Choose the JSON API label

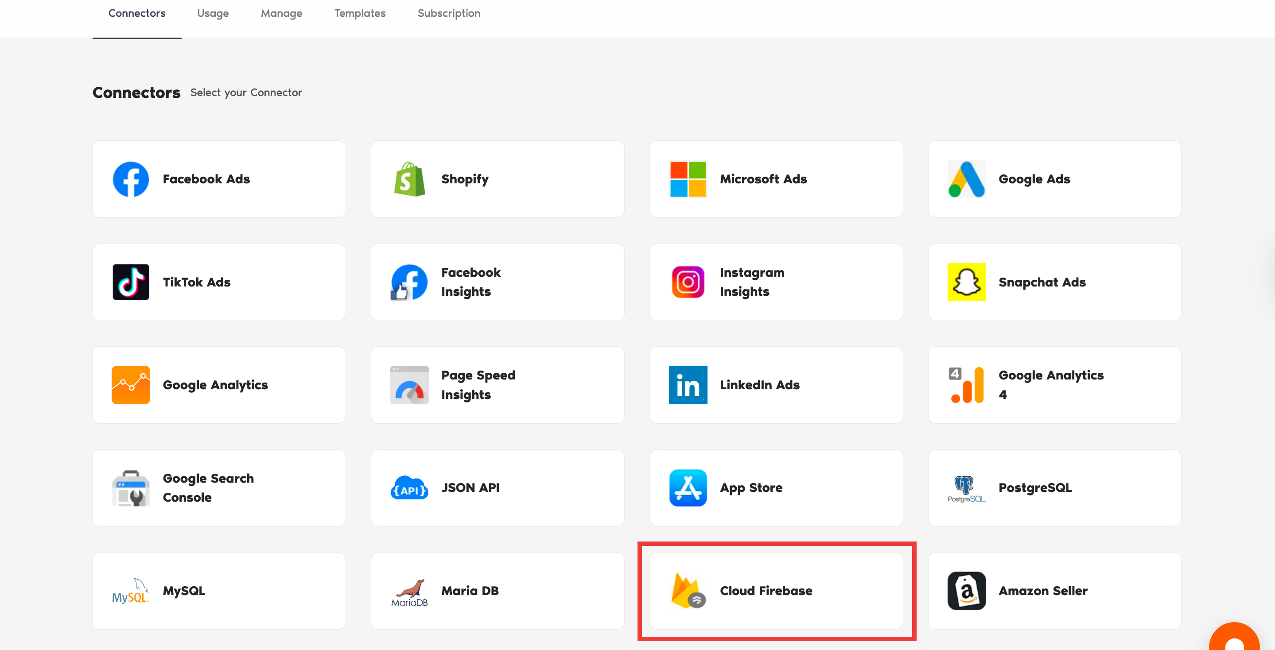(470, 488)
